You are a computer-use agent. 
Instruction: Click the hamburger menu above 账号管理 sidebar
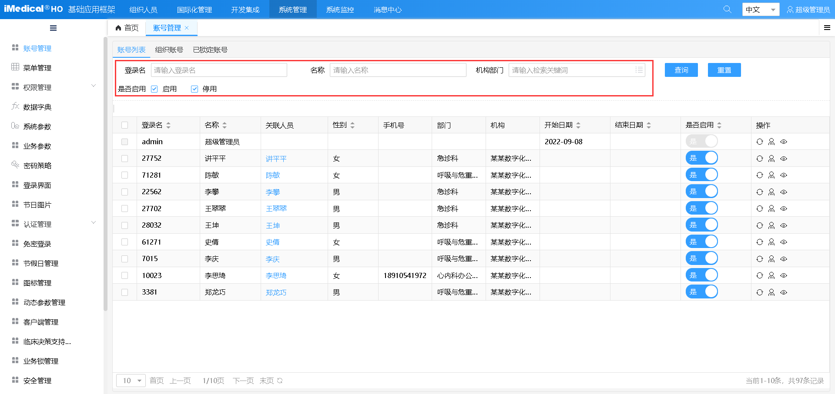tap(53, 28)
